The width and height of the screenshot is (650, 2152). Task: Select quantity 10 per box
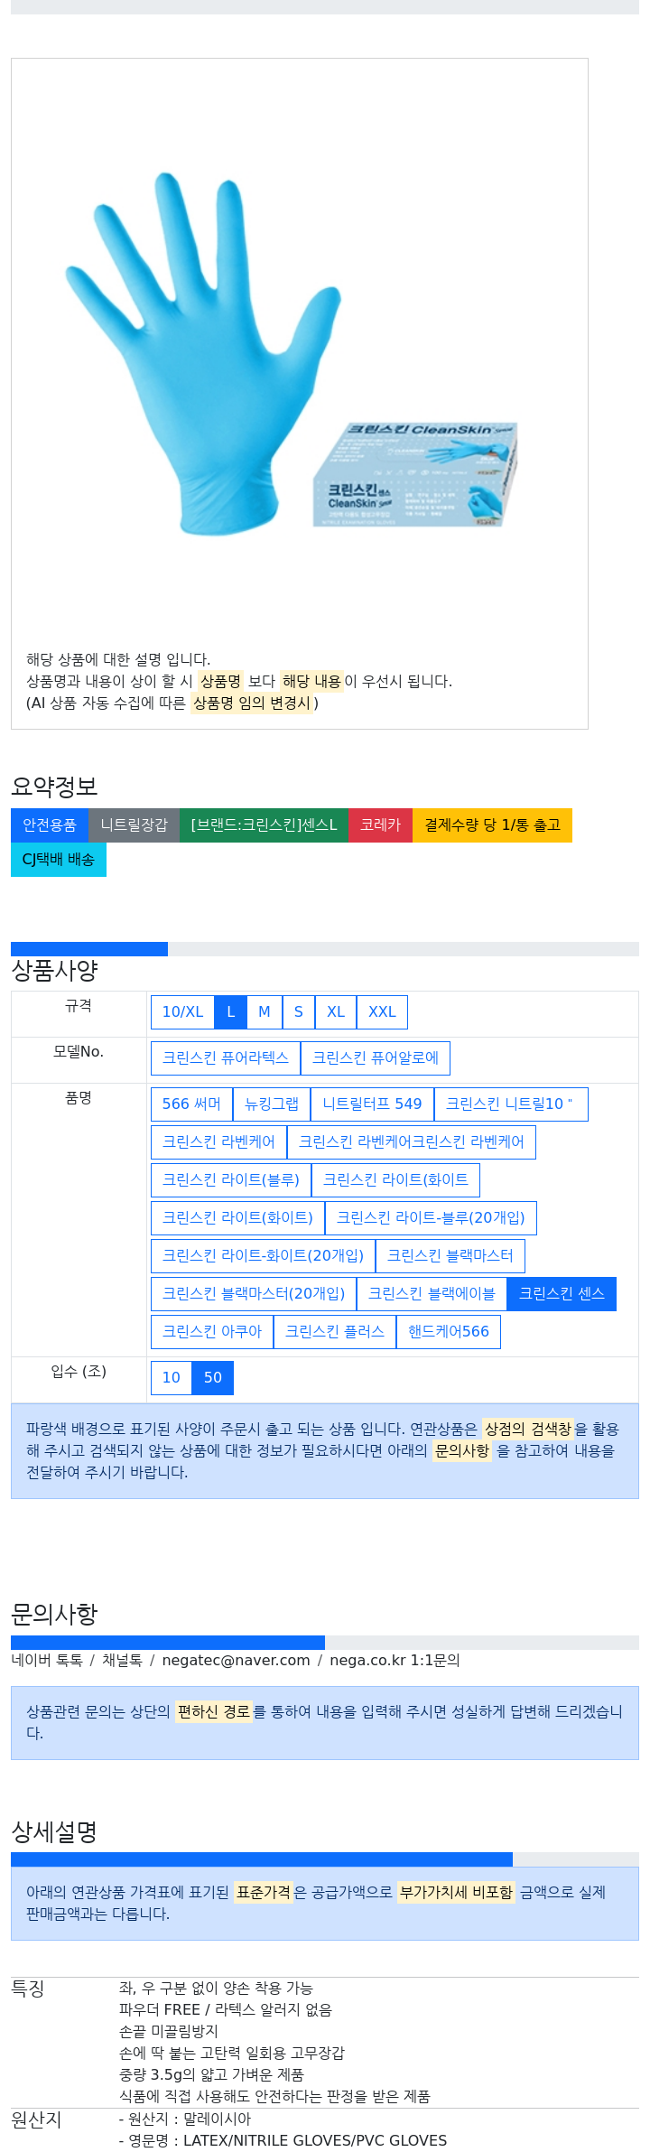click(172, 1378)
